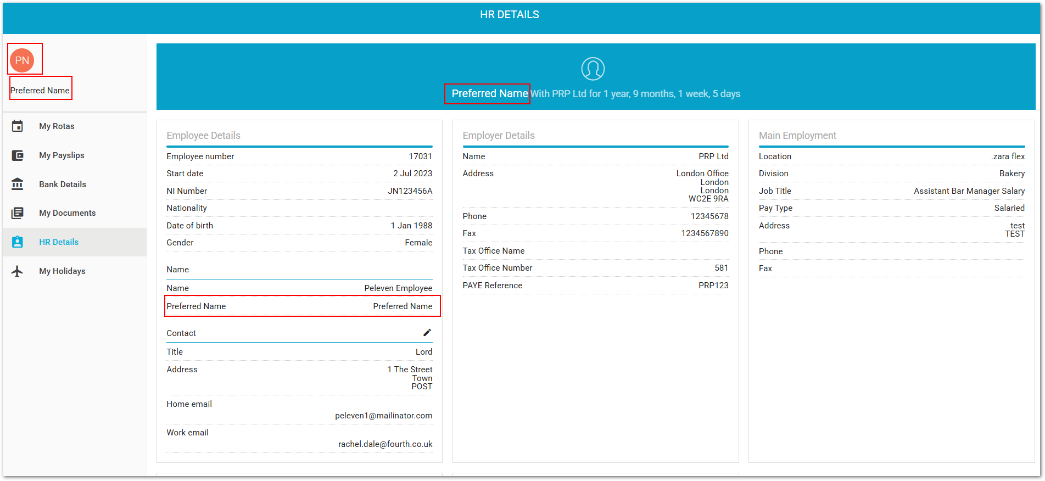Click the Employee Details heading

(203, 136)
